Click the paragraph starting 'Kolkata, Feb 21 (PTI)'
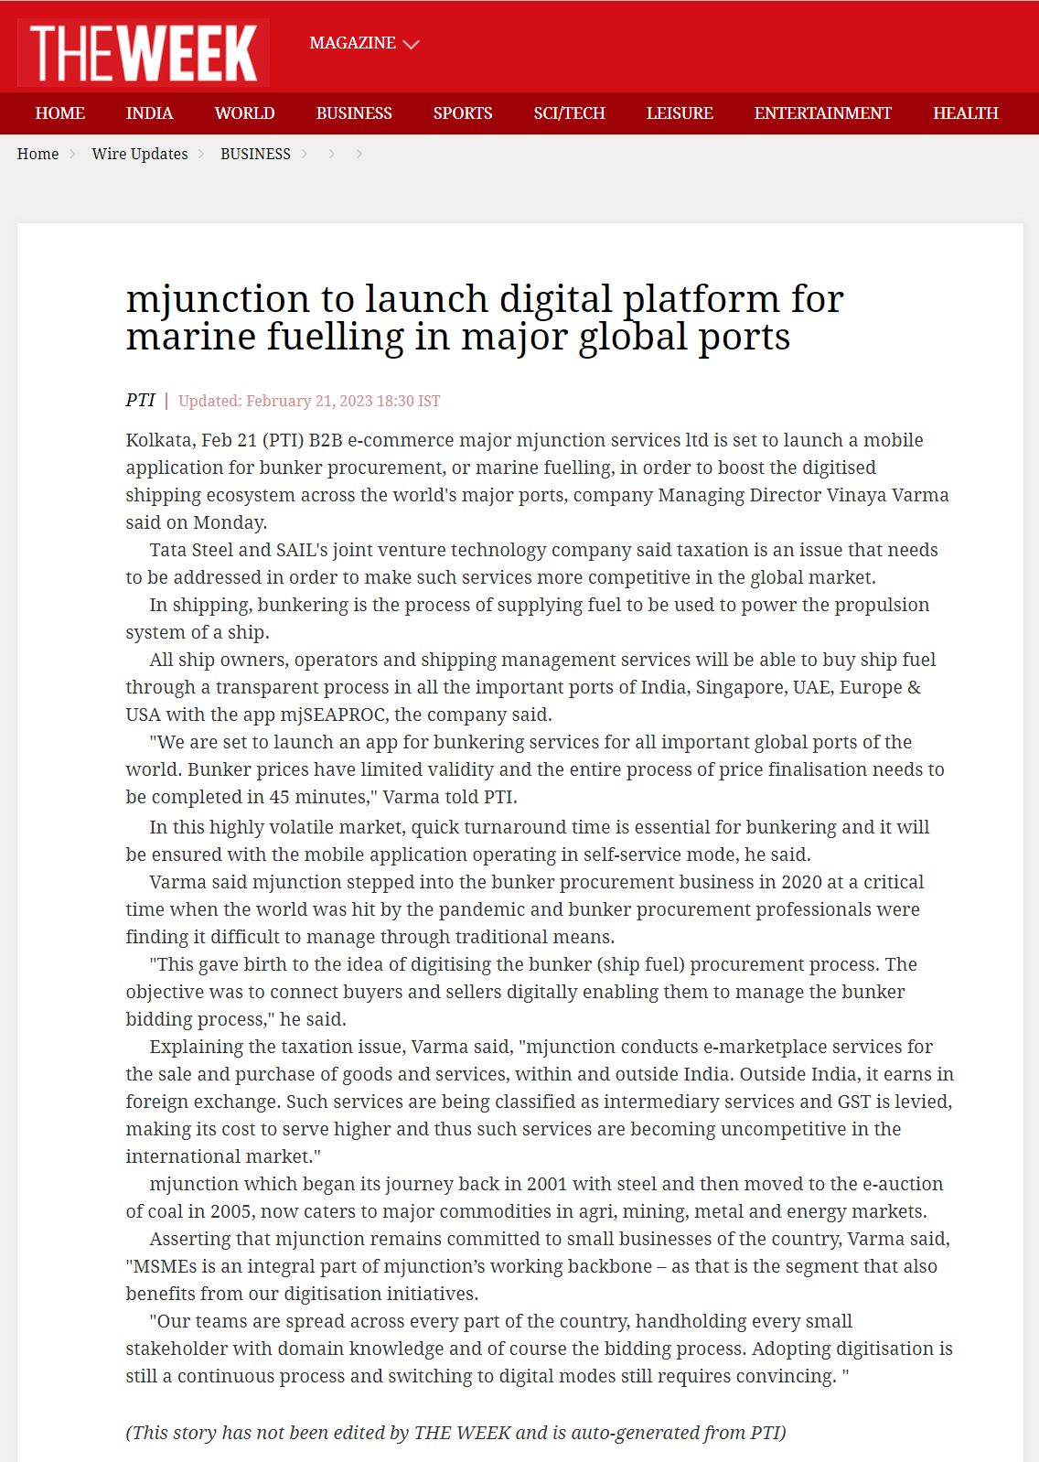Image resolution: width=1039 pixels, height=1462 pixels. click(x=538, y=481)
